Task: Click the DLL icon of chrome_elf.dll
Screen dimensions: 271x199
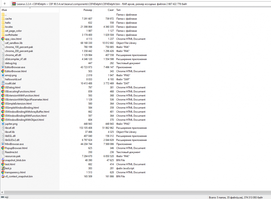Action: pos(3,55)
